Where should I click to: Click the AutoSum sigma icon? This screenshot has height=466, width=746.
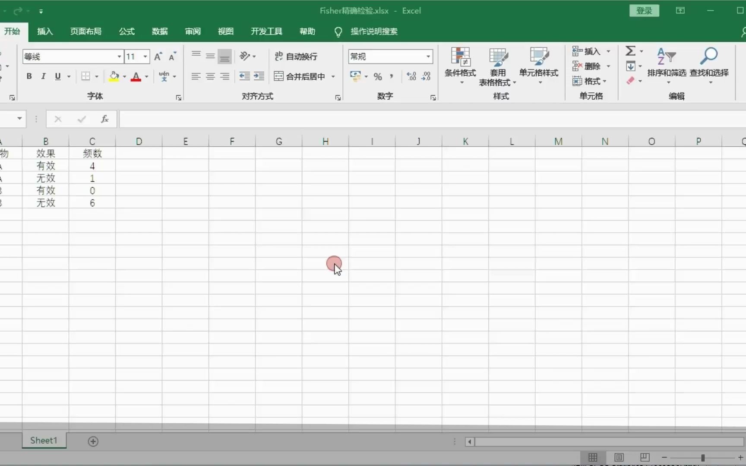click(630, 51)
